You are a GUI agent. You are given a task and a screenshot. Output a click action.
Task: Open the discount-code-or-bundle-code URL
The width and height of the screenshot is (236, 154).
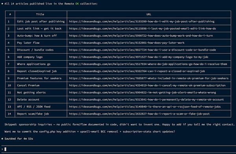142,50
